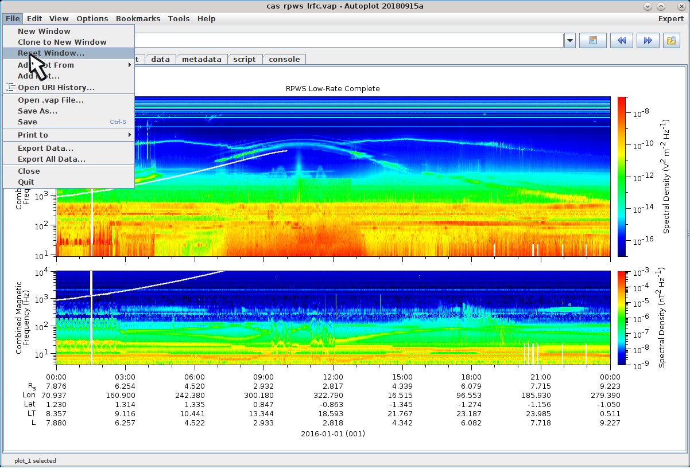Open the time range calendar tool
Viewport: 690px width, 473px height.
[593, 40]
